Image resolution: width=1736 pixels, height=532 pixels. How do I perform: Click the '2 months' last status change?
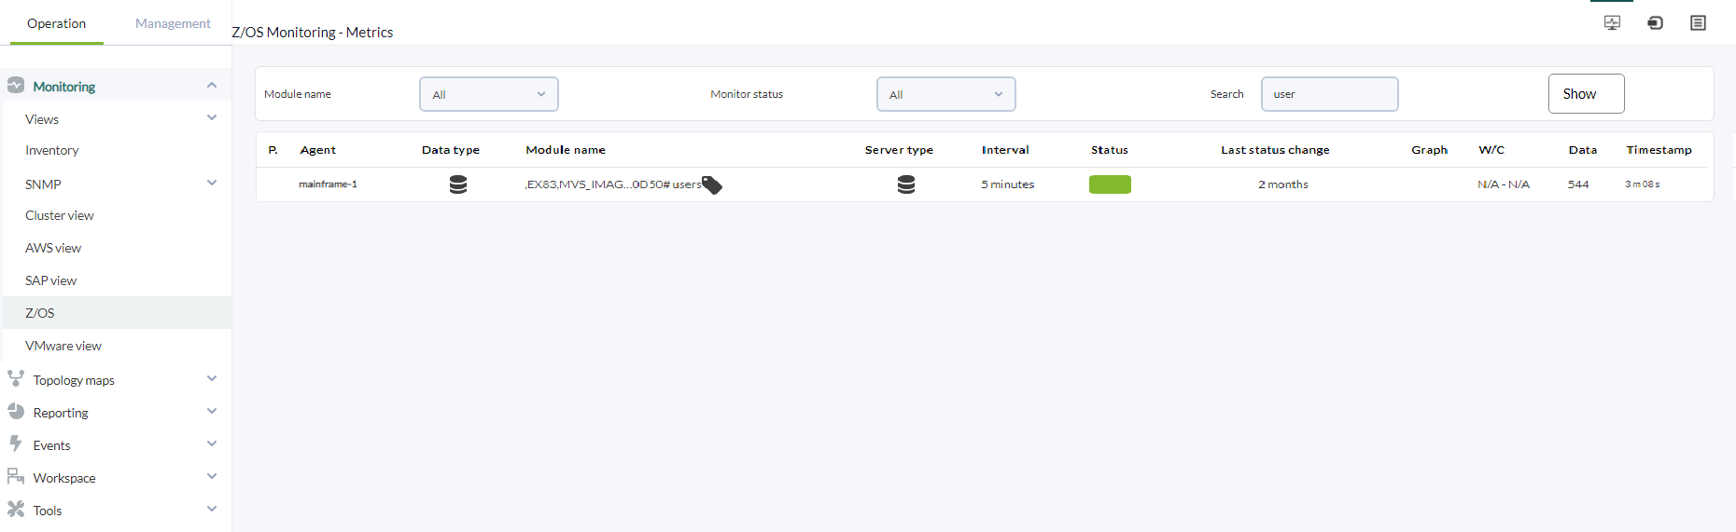(x=1283, y=184)
